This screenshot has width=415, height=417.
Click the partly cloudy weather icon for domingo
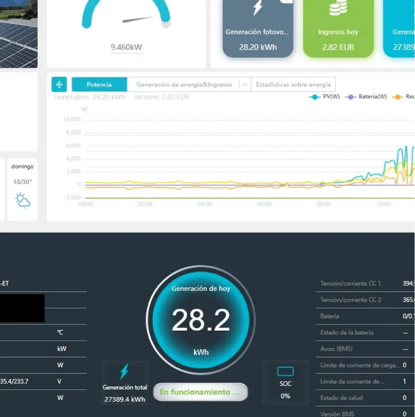coord(23,200)
